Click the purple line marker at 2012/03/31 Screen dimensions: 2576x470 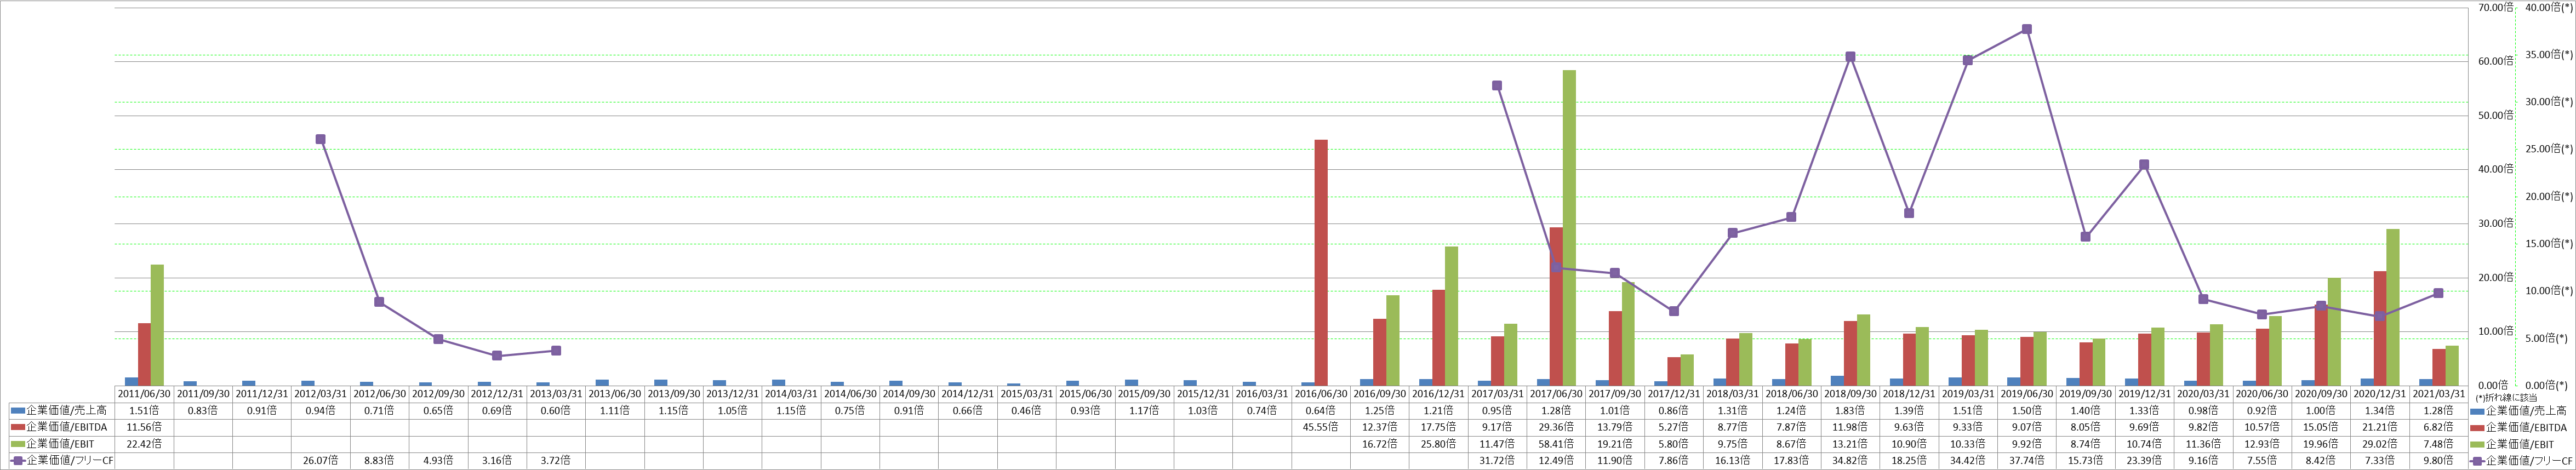pos(320,139)
